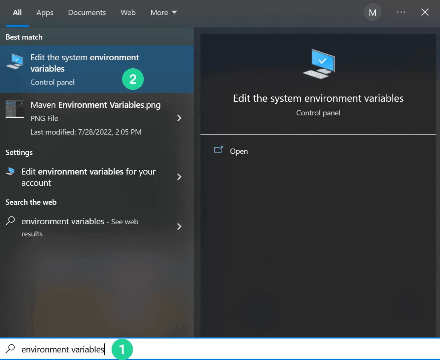Click the Open action launch icon
Viewport: 440px width, 360px height.
[x=218, y=150]
